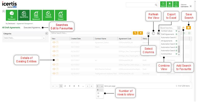Screen dimensions: 198x102
Task: Open the Create Agreement tile
Action: 36,15
